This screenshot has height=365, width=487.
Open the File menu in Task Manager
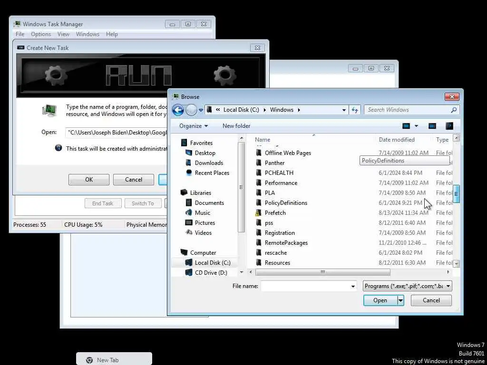[x=20, y=34]
